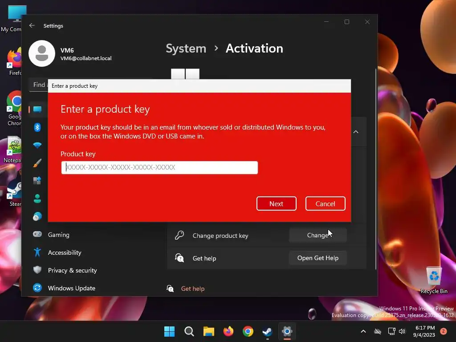Open Accounts person sidebar icon
The height and width of the screenshot is (342, 456).
[37, 199]
